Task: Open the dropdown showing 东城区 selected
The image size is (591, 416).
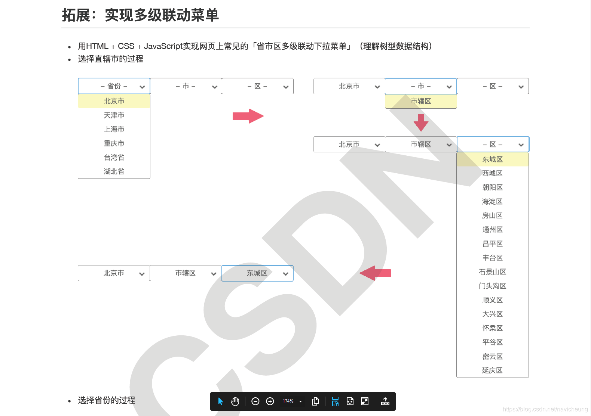Action: tap(257, 273)
